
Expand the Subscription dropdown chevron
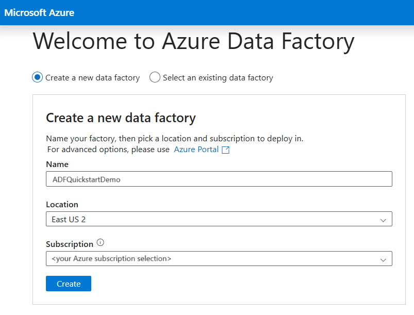(384, 258)
